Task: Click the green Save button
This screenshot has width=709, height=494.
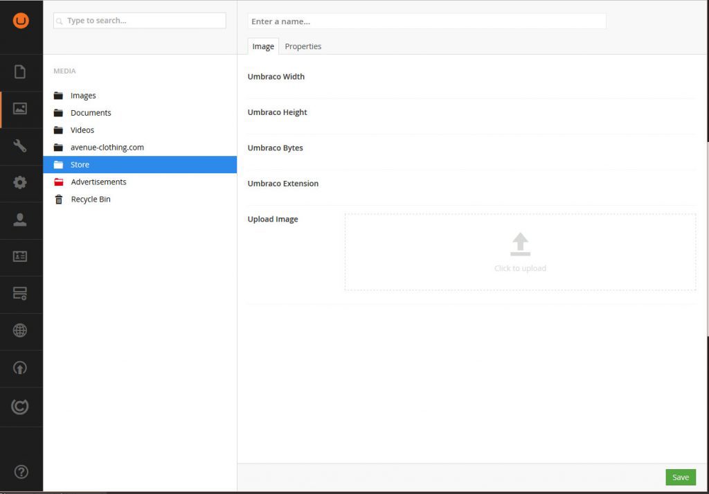Action: pyautogui.click(x=680, y=477)
